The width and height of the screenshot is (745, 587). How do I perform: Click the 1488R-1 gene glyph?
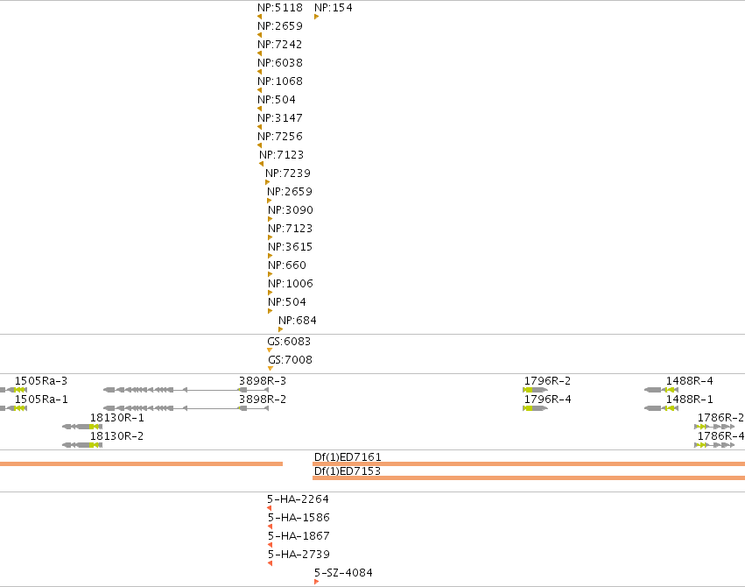[x=661, y=408]
